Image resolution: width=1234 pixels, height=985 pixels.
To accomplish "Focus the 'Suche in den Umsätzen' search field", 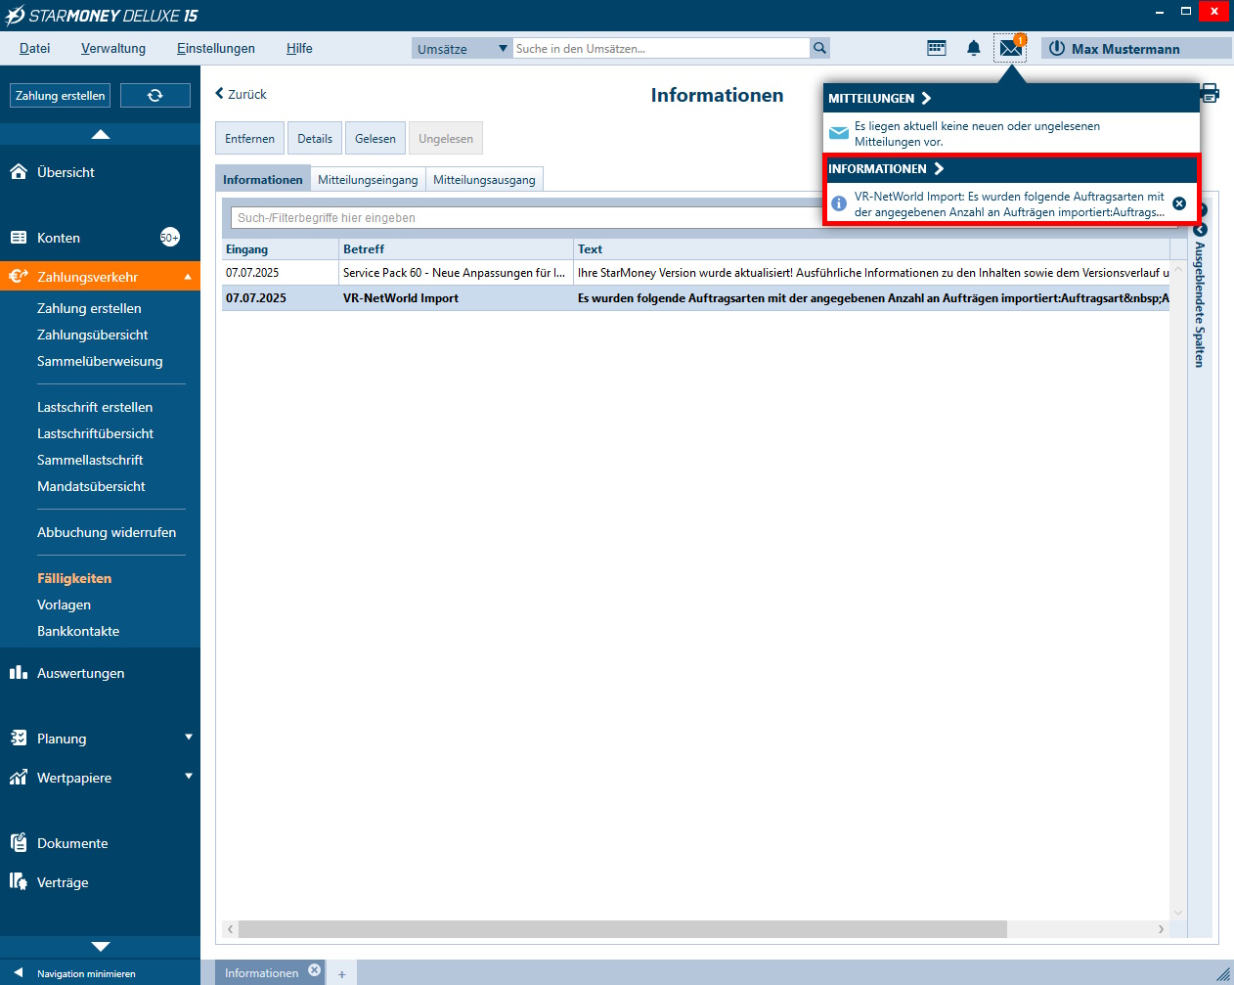I will point(661,48).
